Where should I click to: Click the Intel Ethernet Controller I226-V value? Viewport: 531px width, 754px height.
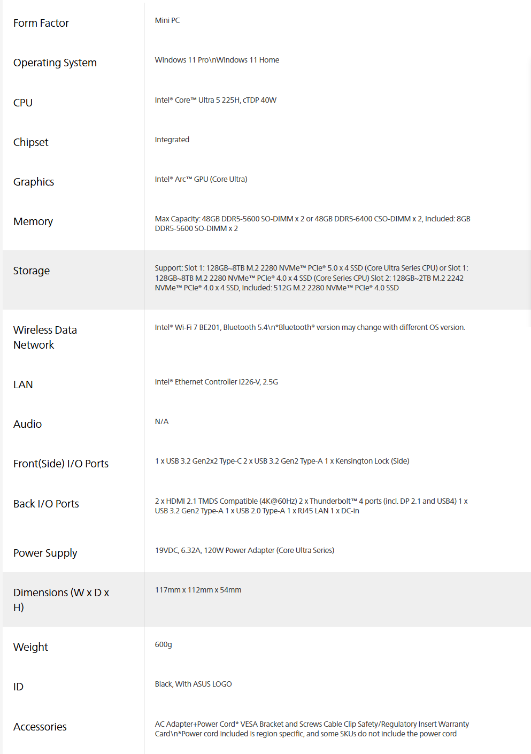217,382
